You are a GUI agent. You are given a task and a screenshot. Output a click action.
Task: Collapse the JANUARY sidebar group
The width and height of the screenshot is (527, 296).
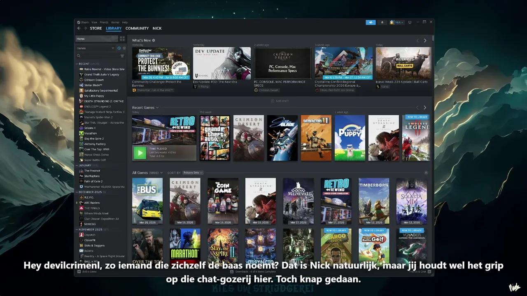pos(77,165)
